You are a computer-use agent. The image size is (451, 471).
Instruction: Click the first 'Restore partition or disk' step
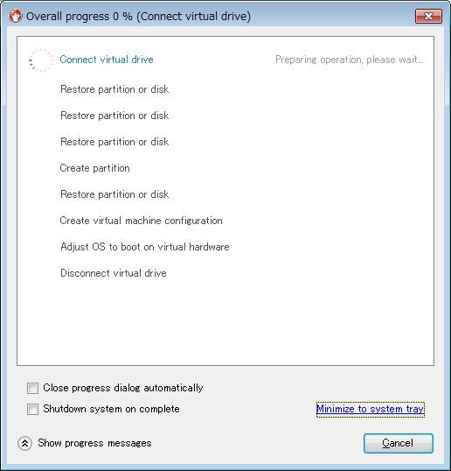114,89
